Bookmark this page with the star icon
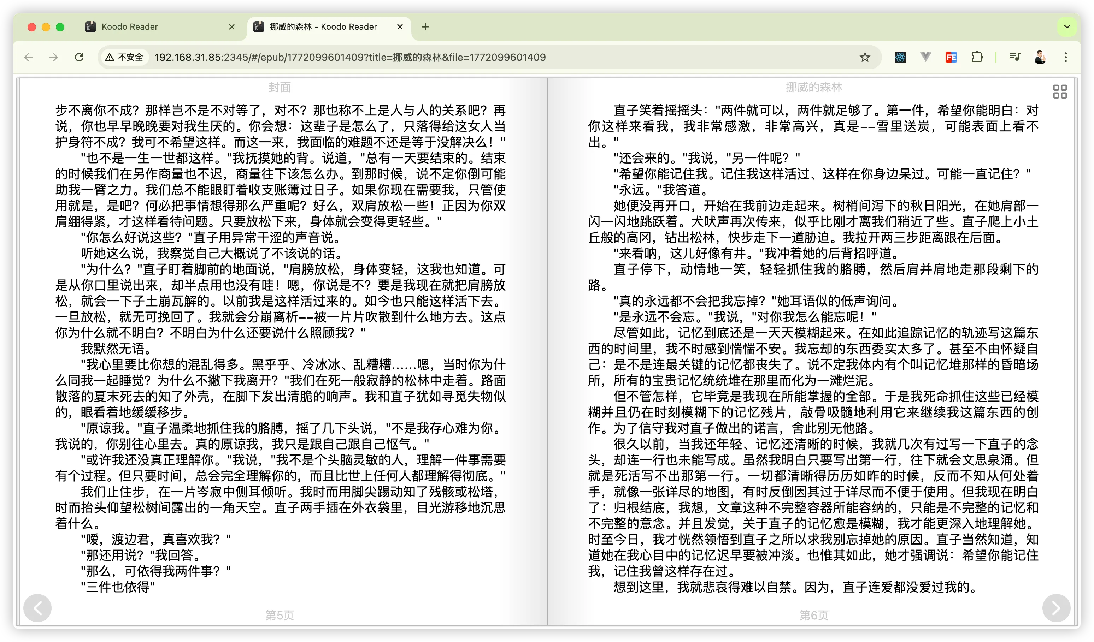The height and width of the screenshot is (642, 1094). 865,57
